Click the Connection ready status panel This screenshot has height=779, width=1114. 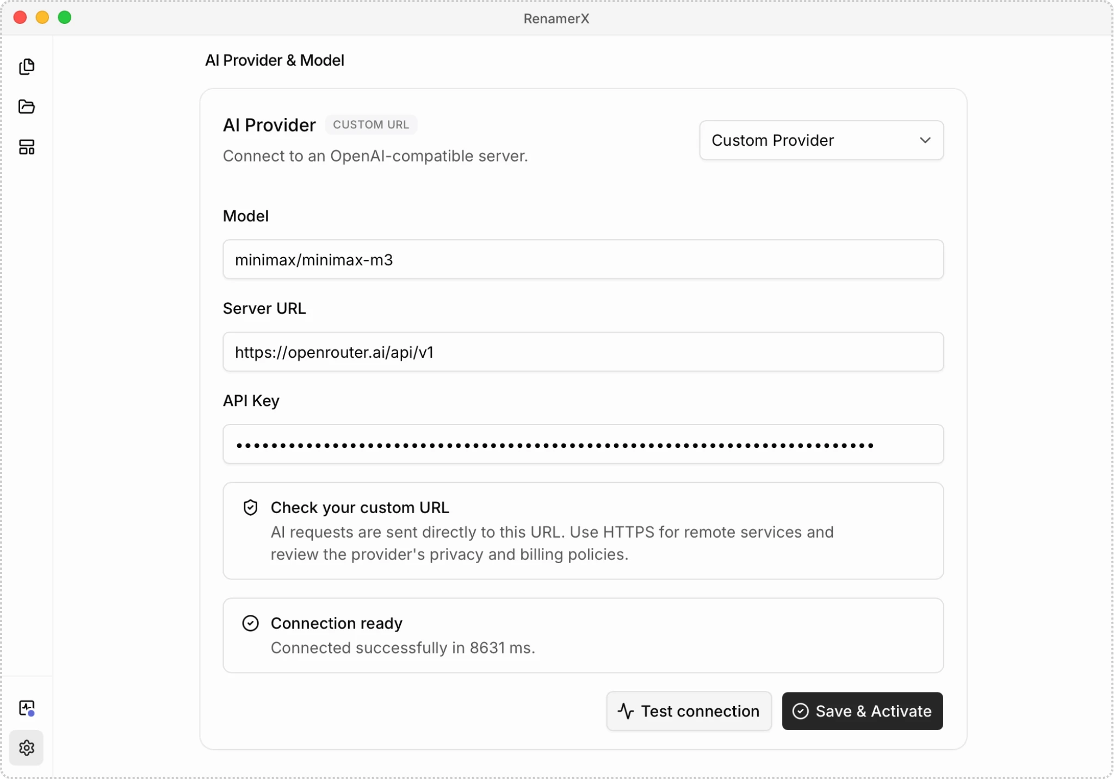(583, 635)
